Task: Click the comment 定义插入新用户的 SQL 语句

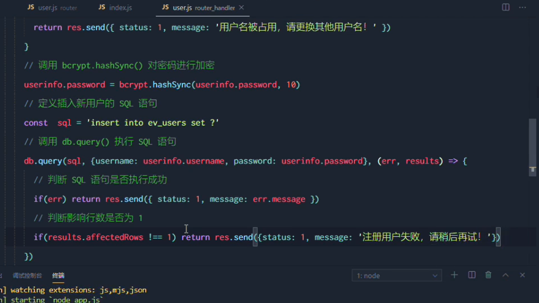Action: 90,104
